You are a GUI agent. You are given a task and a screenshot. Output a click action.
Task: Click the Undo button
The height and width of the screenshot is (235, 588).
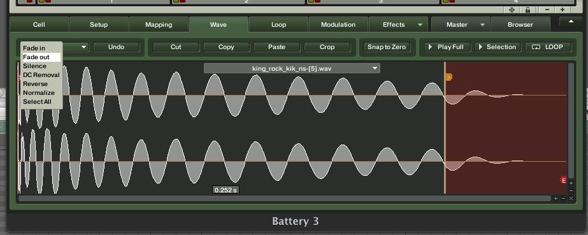tap(116, 47)
